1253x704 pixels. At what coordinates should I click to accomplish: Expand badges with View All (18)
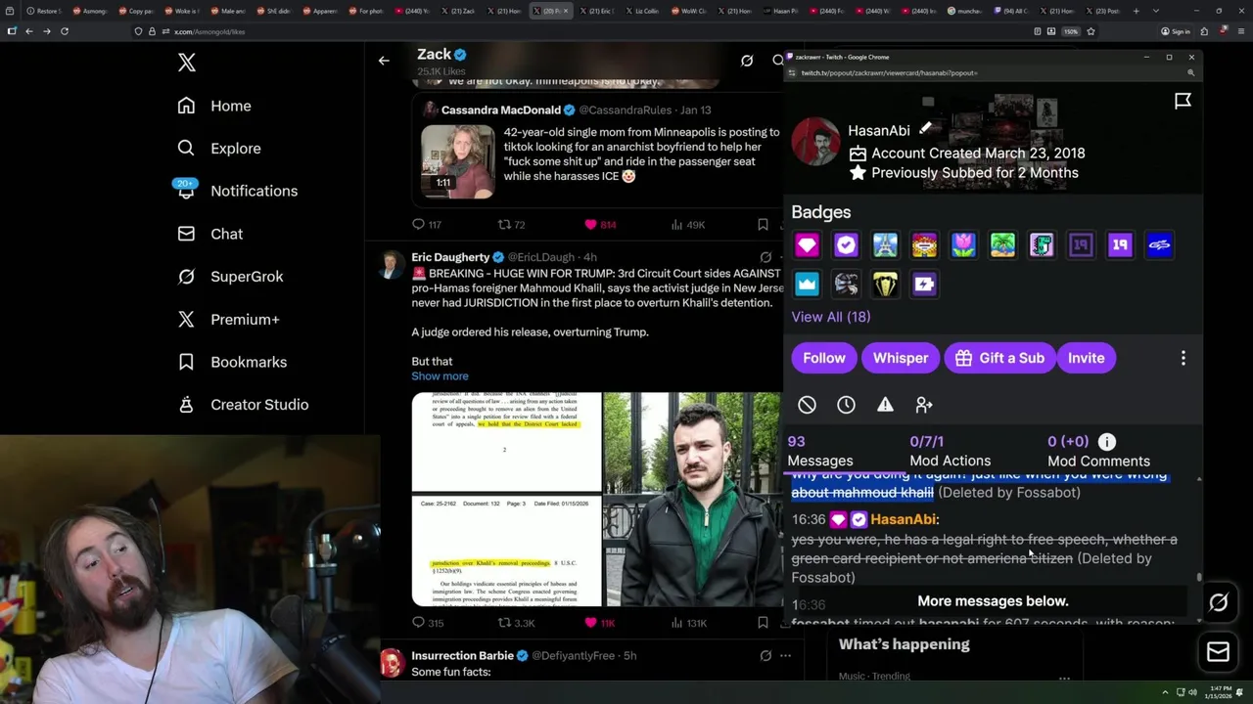click(x=830, y=317)
